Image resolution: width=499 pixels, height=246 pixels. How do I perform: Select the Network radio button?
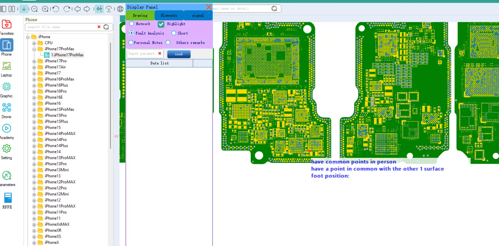[132, 24]
